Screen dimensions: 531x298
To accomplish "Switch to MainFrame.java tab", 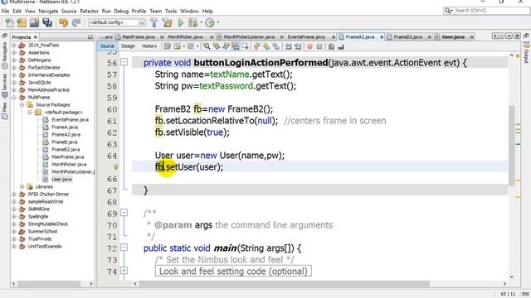I will pos(139,36).
